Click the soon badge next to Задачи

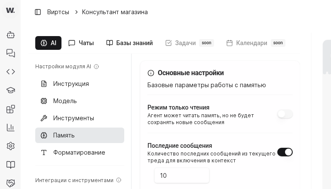coord(206,43)
